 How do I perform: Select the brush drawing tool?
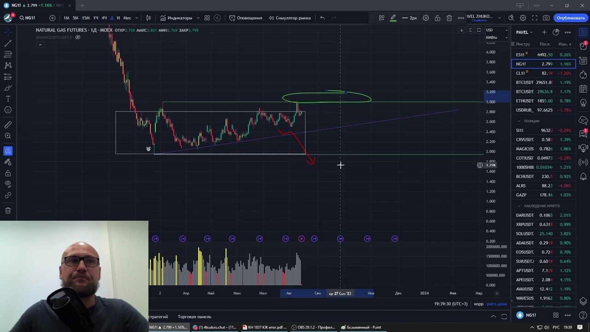point(8,88)
